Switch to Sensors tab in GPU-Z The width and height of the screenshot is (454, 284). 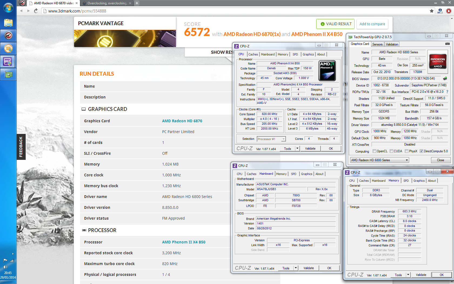(377, 44)
